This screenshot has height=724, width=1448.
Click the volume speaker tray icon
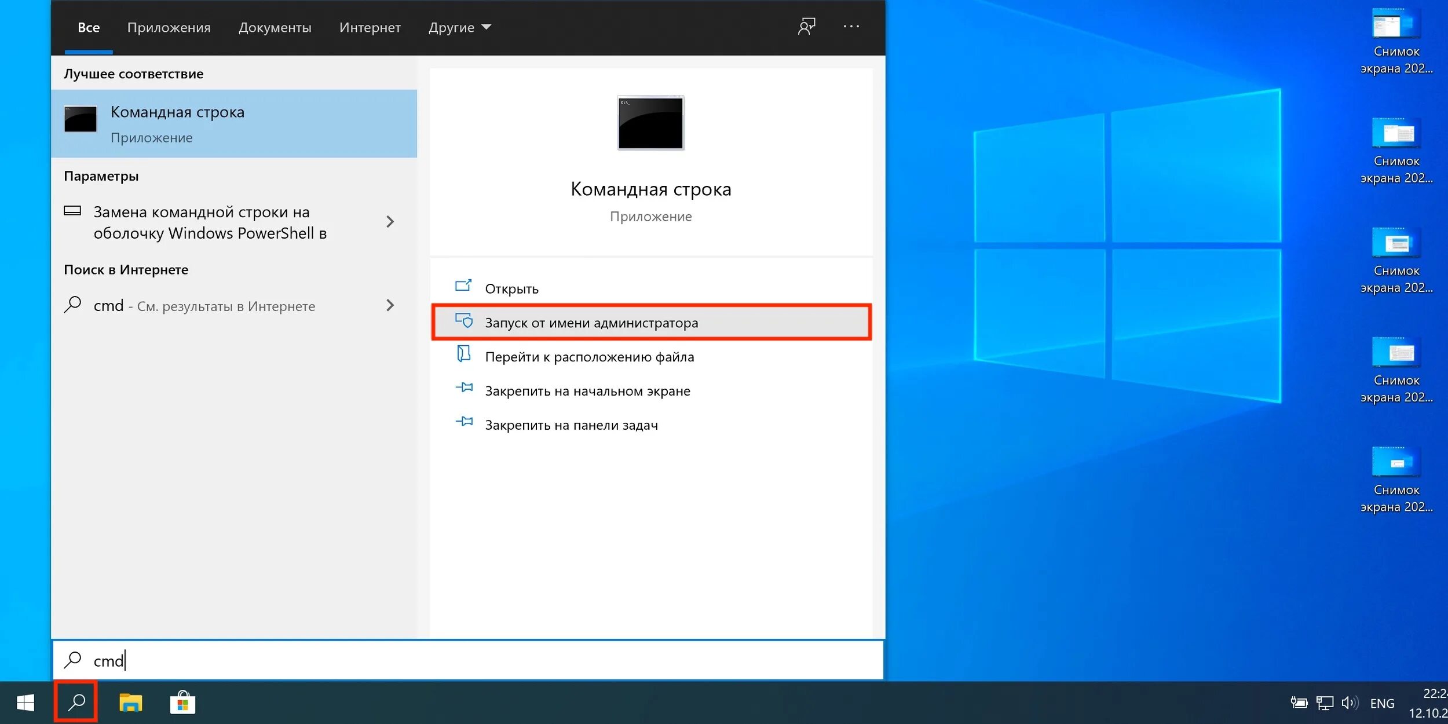point(1349,703)
